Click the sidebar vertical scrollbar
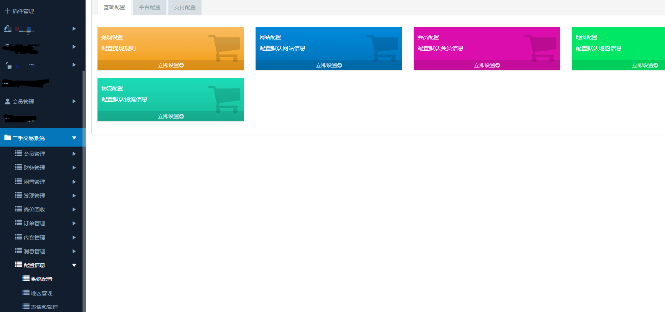Viewport: 665px width, 312px height. coord(84,191)
